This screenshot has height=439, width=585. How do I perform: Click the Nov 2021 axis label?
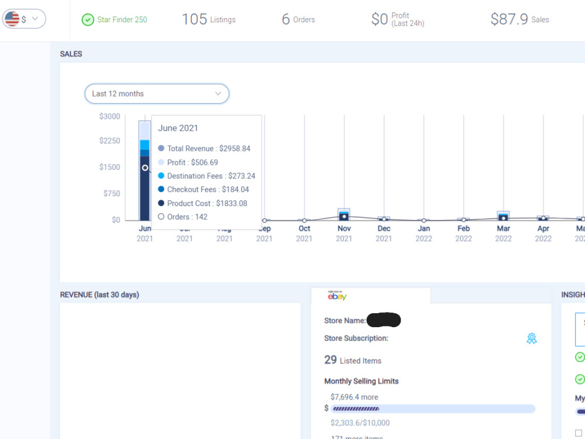(344, 234)
